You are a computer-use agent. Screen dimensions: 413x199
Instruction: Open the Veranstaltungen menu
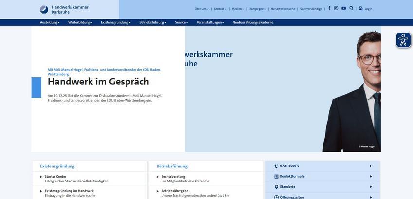coord(210,22)
